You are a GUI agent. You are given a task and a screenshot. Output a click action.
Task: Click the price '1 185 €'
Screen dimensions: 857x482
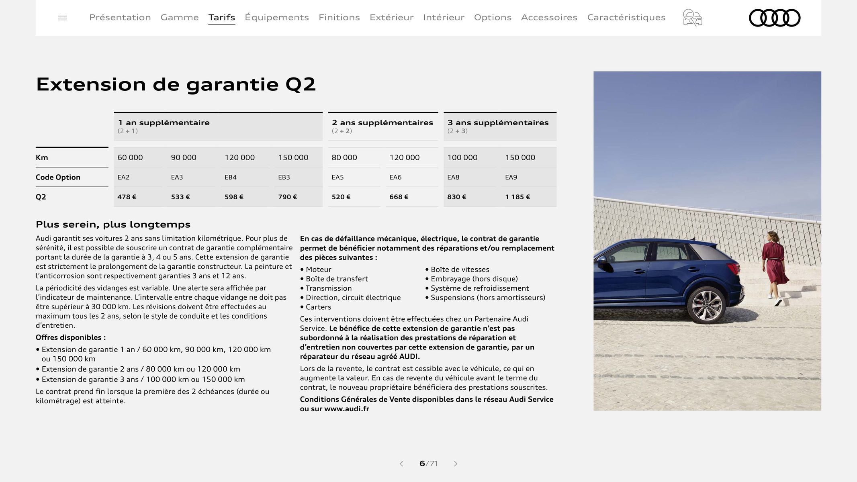[517, 197]
